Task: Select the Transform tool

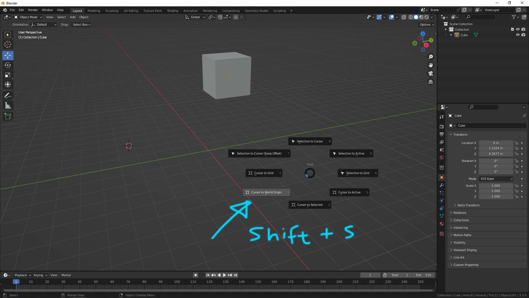Action: click(x=8, y=84)
